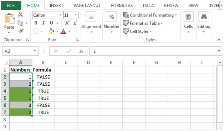
Task: Open Font dialog launcher
Action: tap(77, 40)
